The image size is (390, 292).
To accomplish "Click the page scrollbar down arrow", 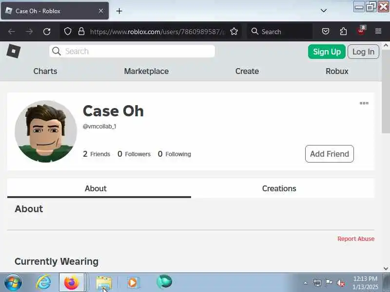I will [386, 269].
